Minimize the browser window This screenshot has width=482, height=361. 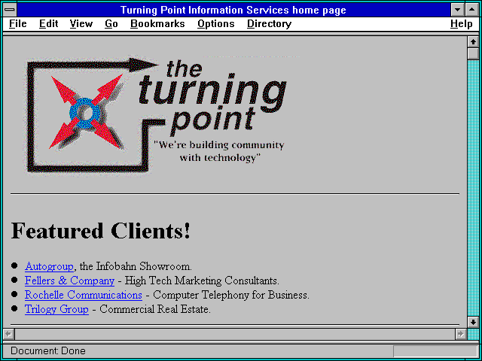pyautogui.click(x=457, y=10)
